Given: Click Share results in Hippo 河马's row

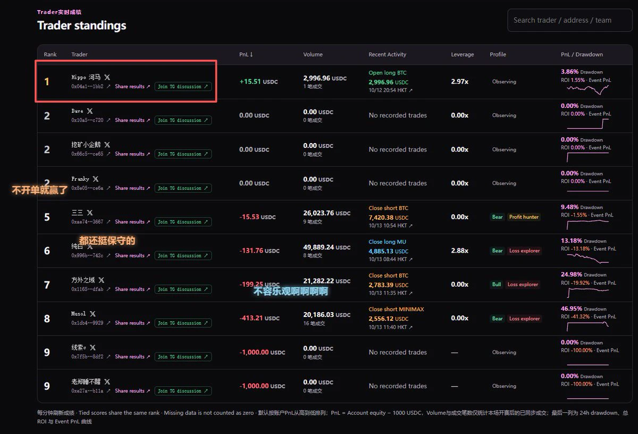Looking at the screenshot, I should 132,87.
